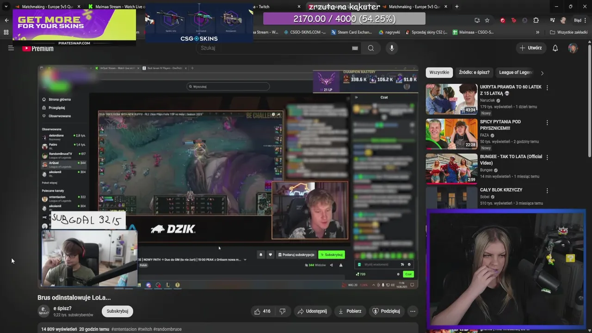Click install/cast icon left of bookmark star
This screenshot has height=333, width=592.
tap(477, 20)
